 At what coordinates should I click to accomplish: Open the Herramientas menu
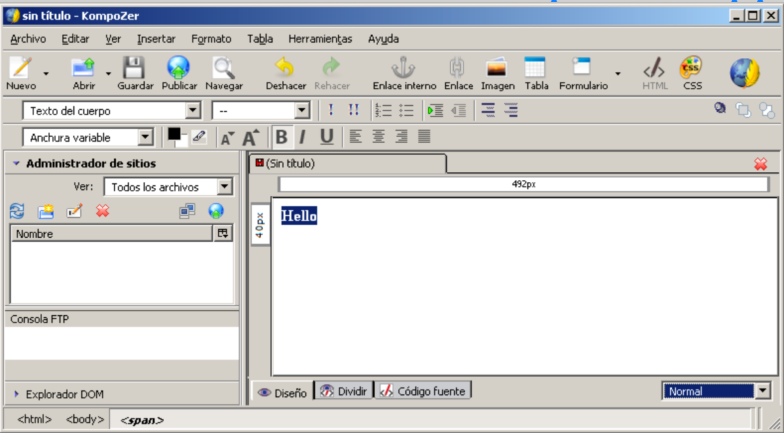320,39
